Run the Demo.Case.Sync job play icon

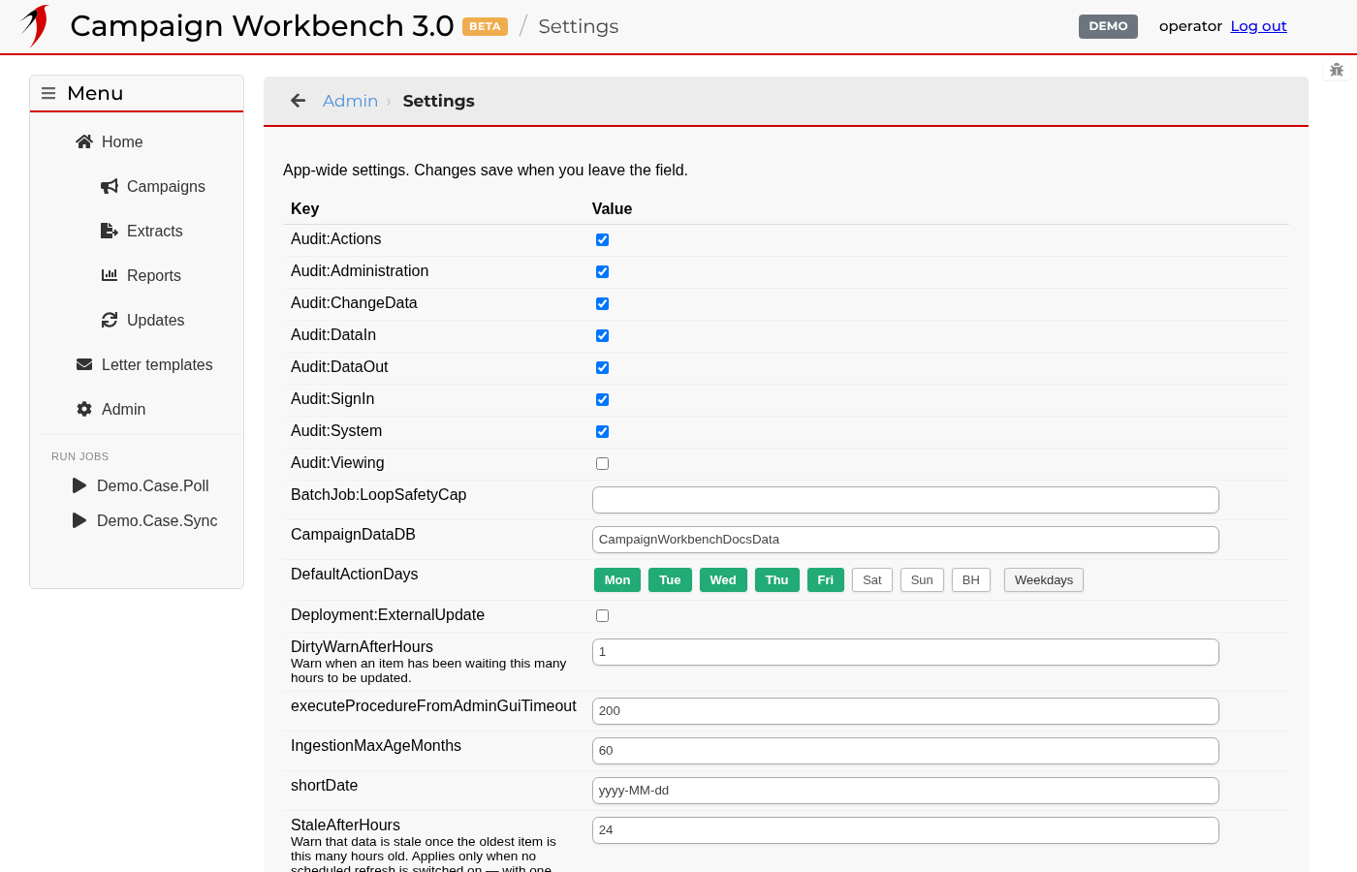click(79, 520)
